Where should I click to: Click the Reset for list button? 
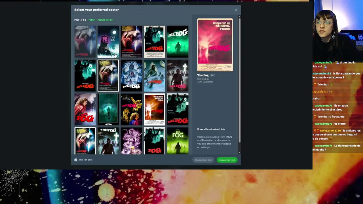pos(203,160)
